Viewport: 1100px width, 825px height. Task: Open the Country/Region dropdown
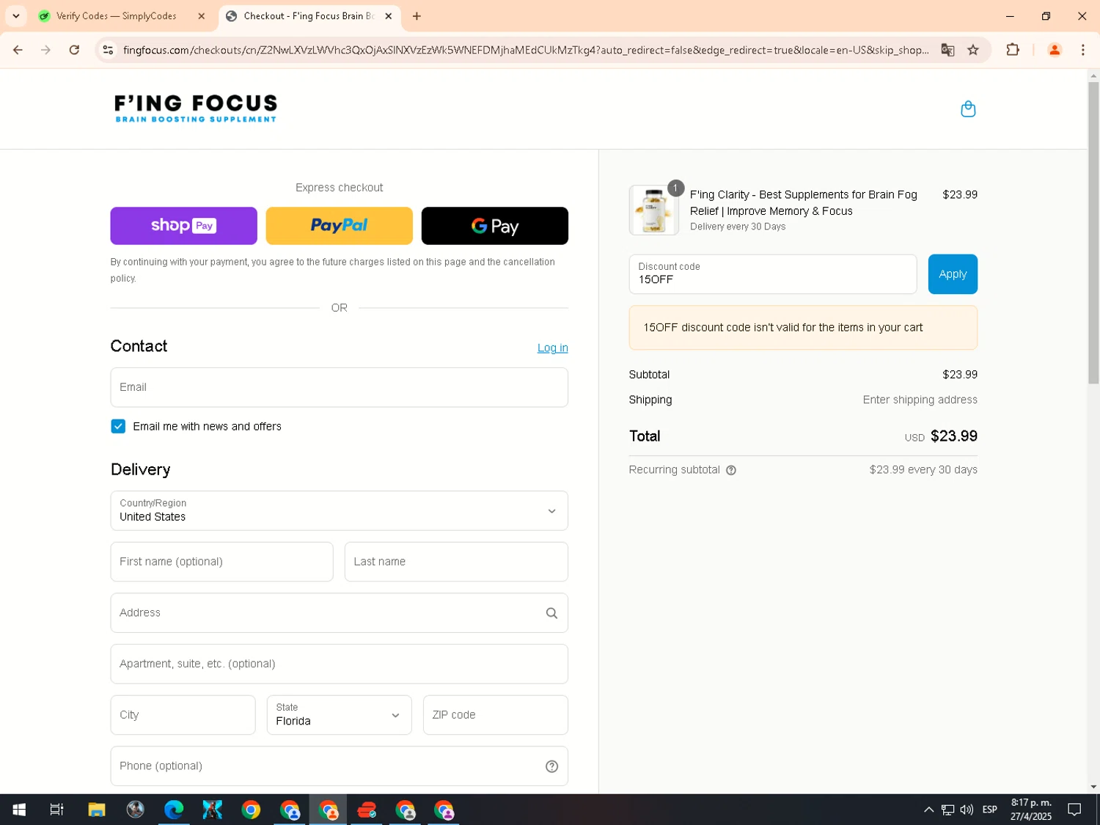pos(339,511)
